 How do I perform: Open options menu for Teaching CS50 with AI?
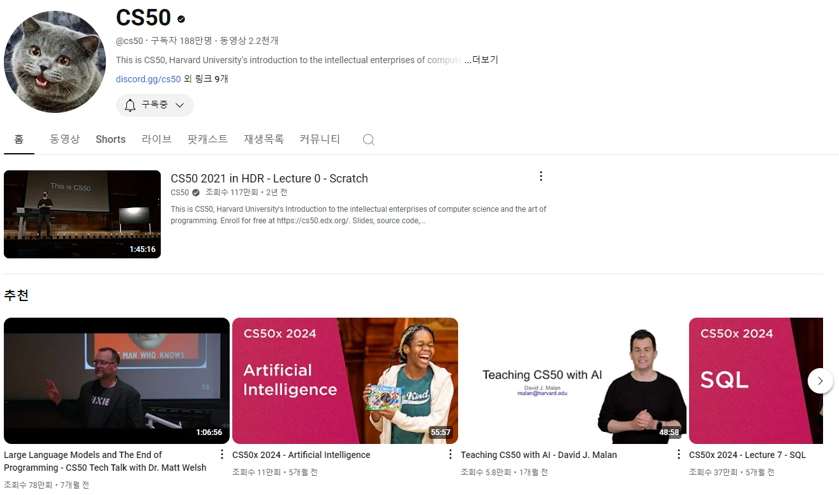678,454
